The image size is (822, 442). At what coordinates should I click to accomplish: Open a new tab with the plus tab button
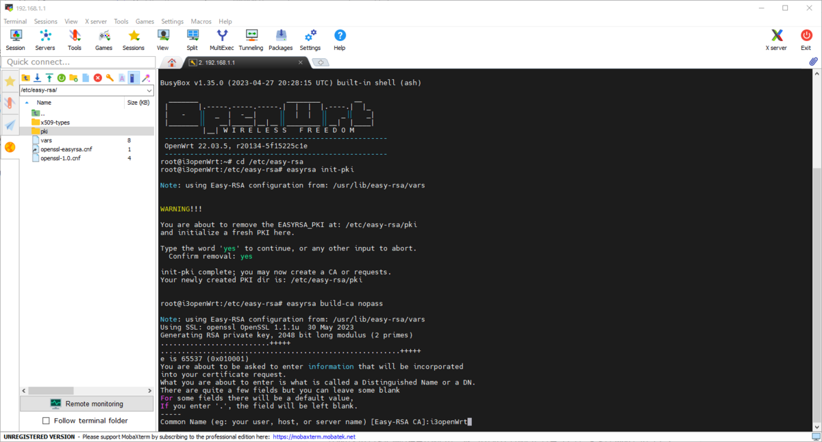320,62
